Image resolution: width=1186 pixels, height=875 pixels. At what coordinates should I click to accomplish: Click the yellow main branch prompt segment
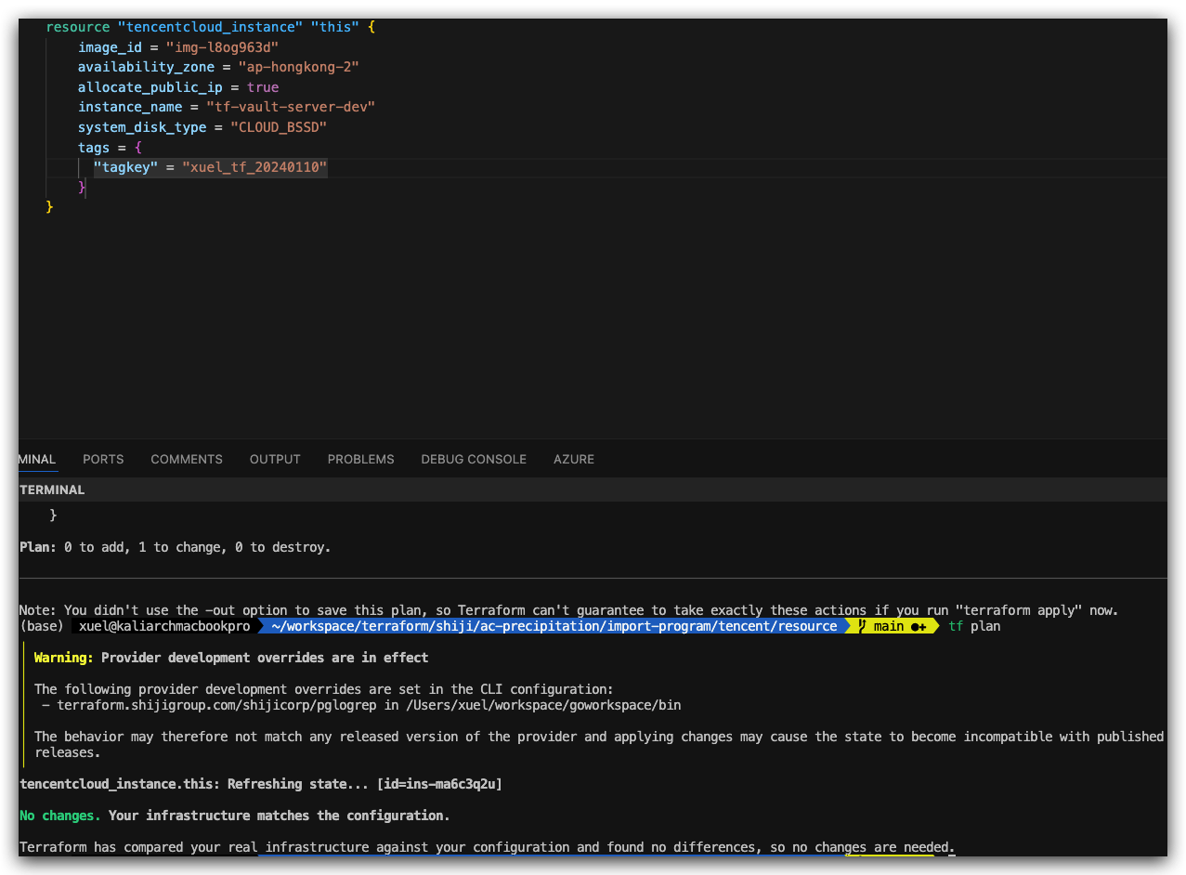click(892, 627)
